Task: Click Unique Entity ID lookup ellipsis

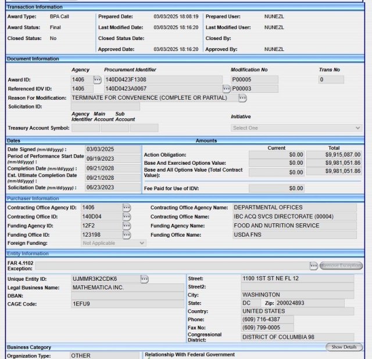Action: [144, 279]
